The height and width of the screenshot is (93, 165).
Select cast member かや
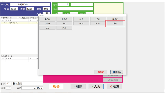coord(81,19)
